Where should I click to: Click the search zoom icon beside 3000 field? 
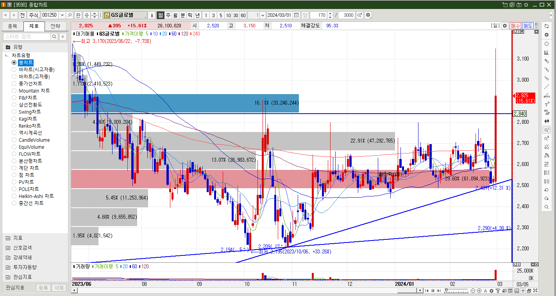coord(359,15)
